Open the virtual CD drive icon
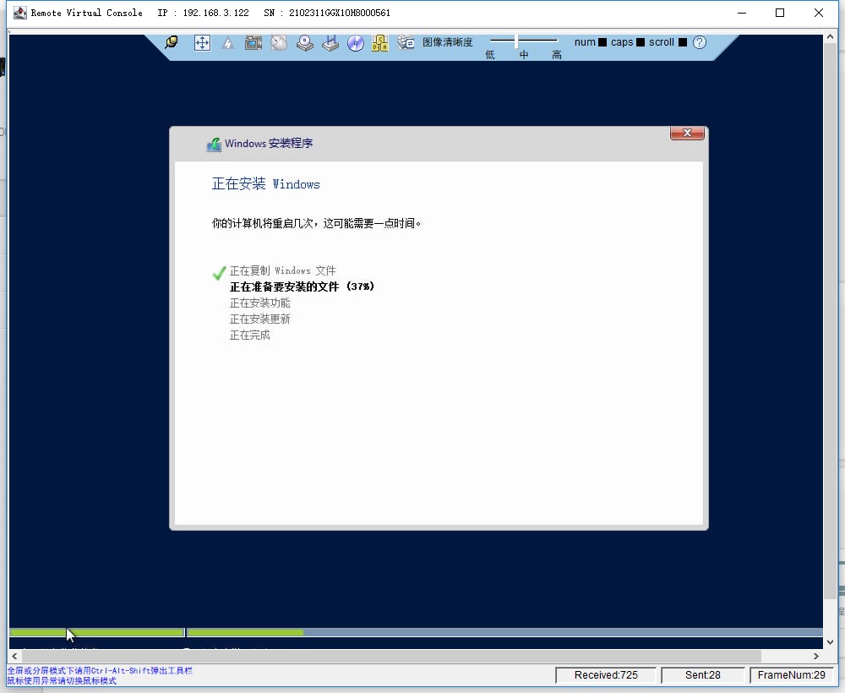 304,43
